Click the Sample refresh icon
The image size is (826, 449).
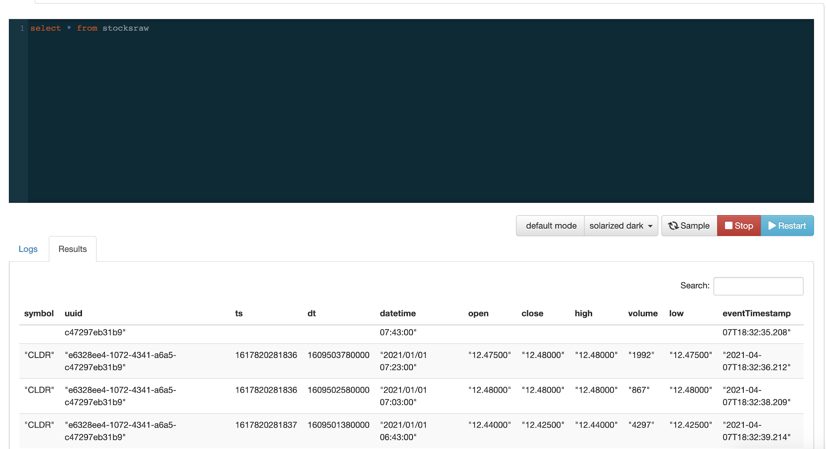pos(673,226)
